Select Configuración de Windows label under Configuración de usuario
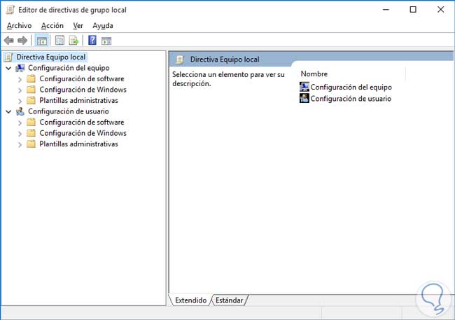The image size is (455, 320). tap(83, 133)
